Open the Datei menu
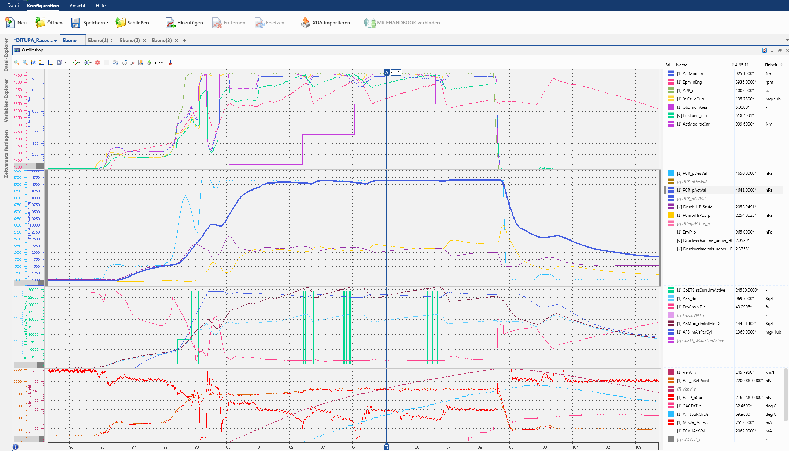789x451 pixels. (13, 5)
